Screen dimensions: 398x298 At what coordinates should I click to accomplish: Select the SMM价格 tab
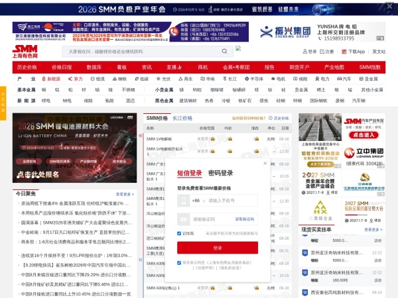tap(157, 118)
